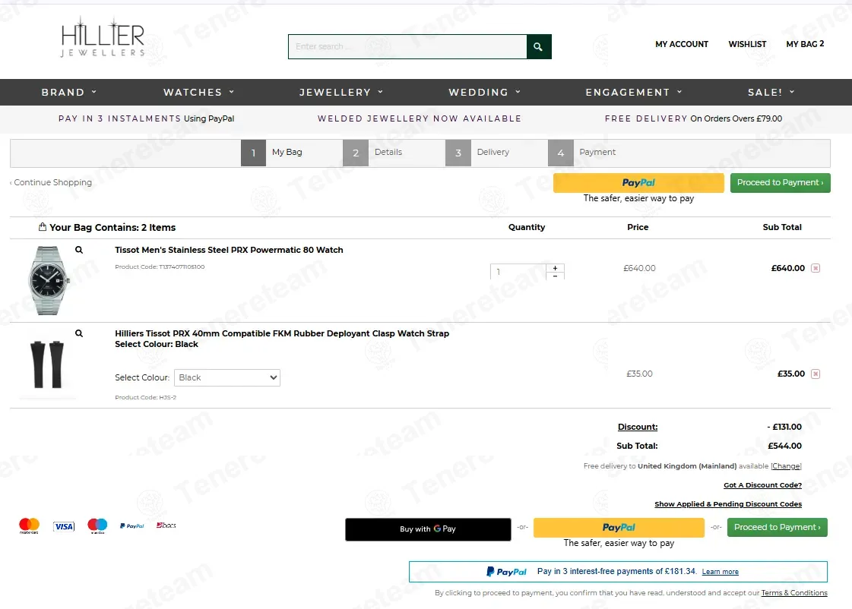The height and width of the screenshot is (609, 852).
Task: Click the small PayPal footer logo
Action: pyautogui.click(x=132, y=525)
